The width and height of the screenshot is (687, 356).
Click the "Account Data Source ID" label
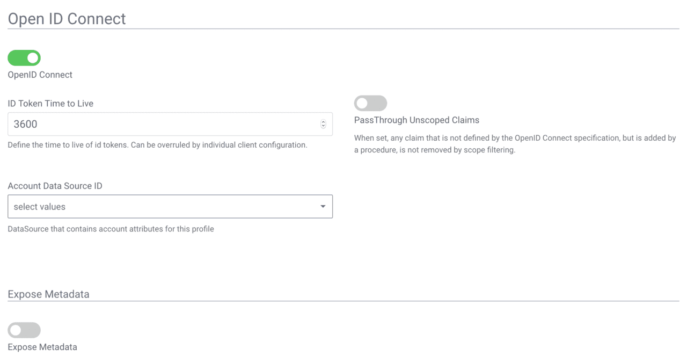55,186
